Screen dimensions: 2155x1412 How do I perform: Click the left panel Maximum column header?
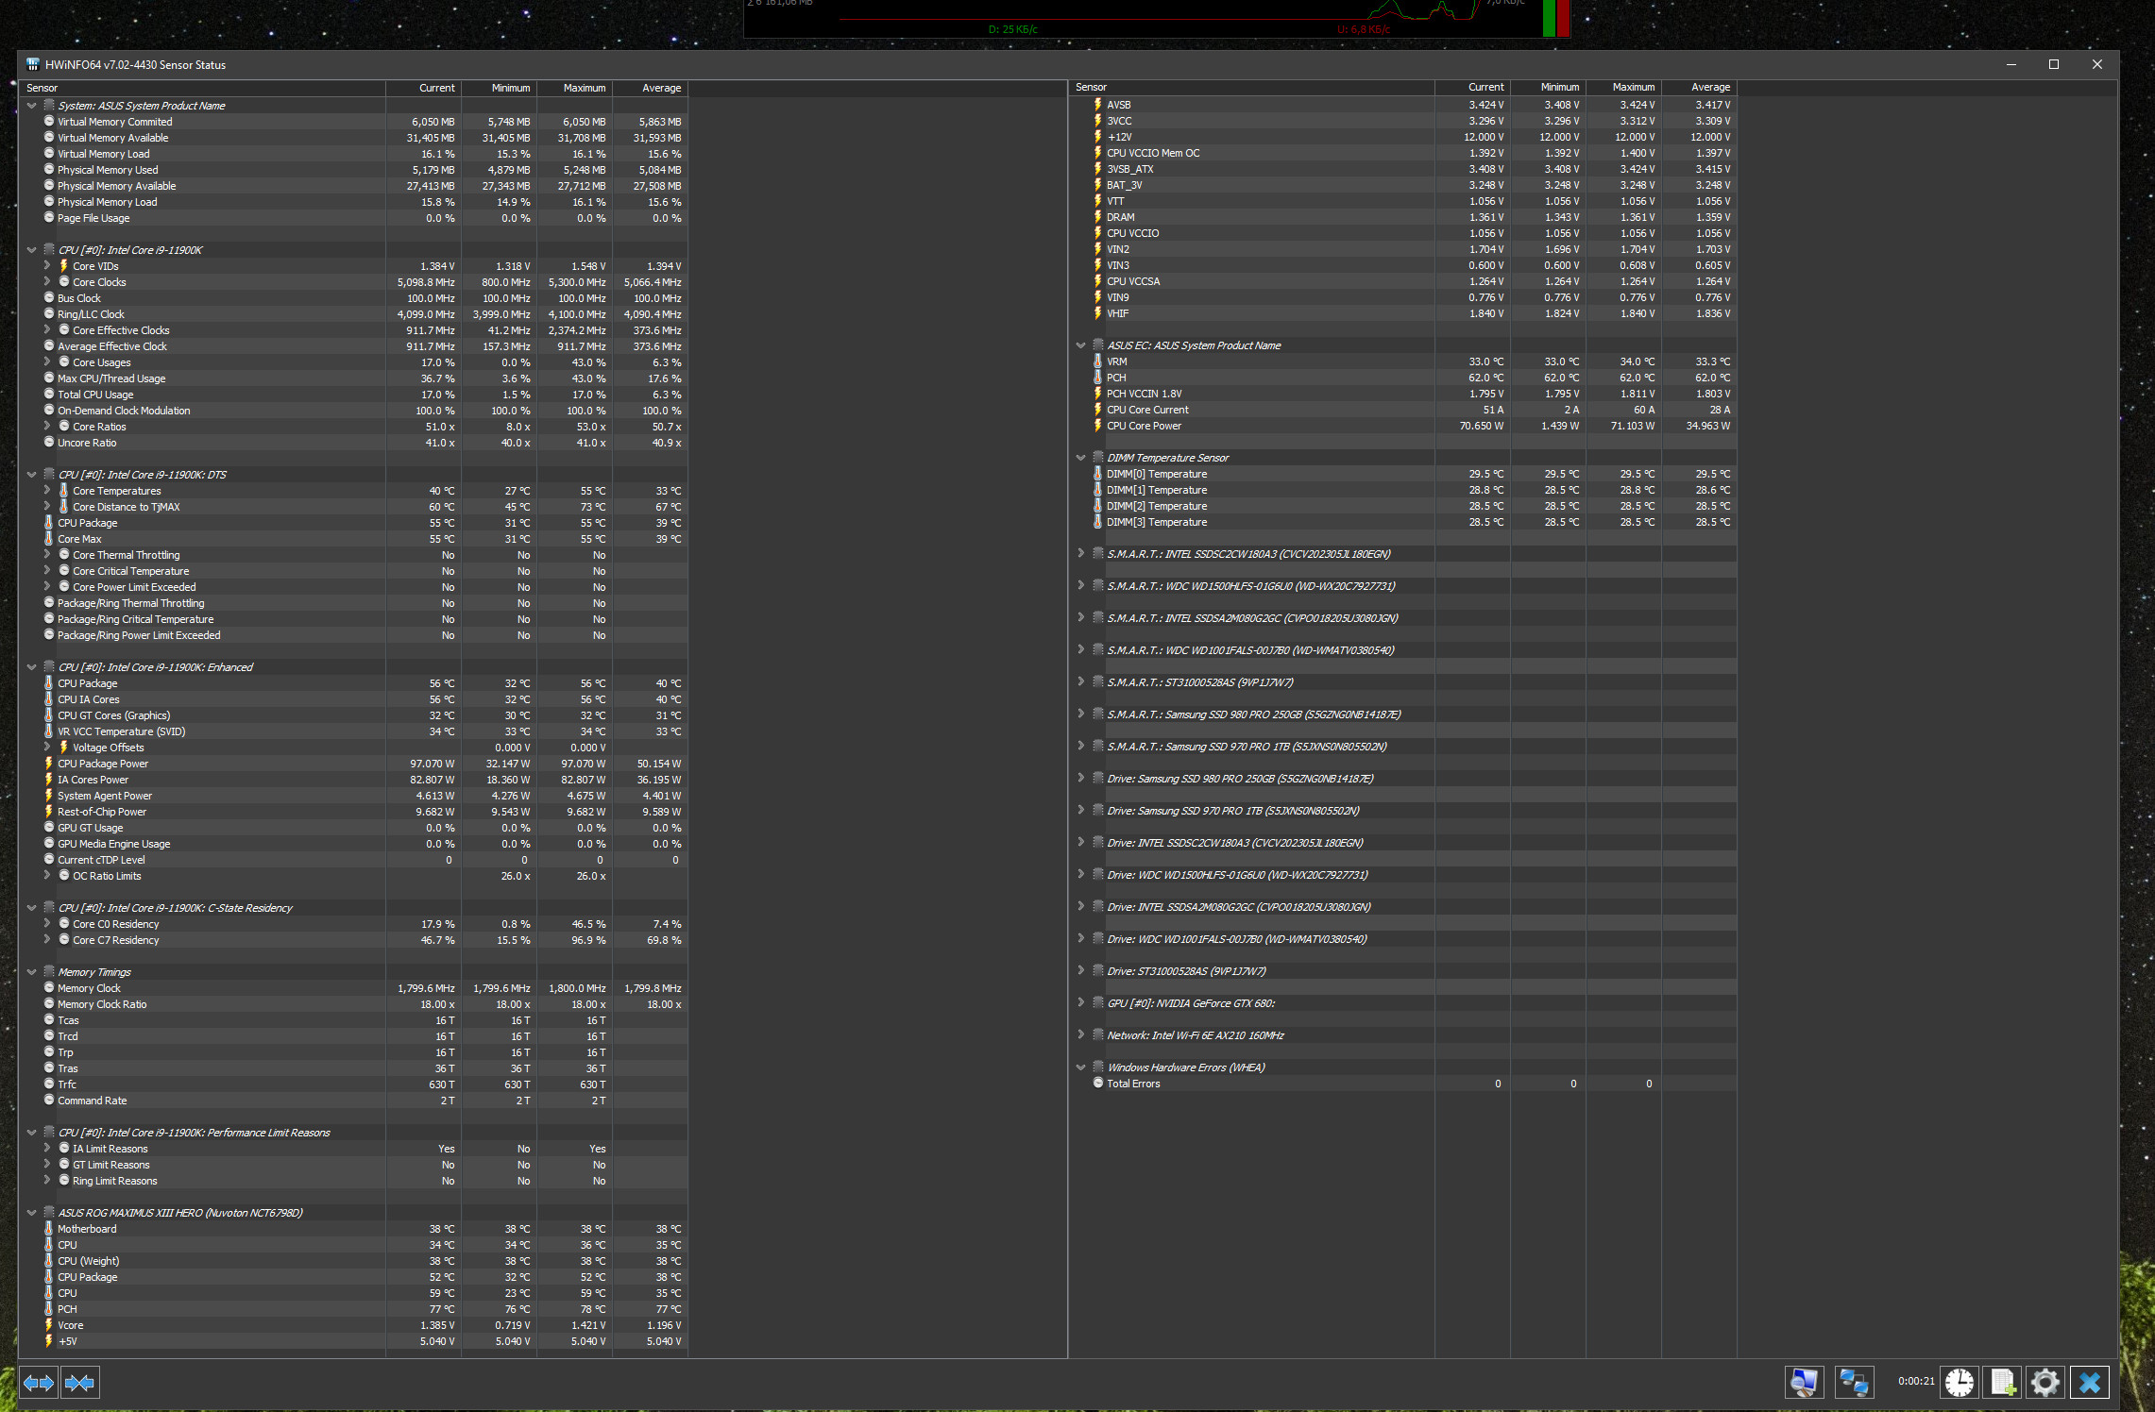584,88
